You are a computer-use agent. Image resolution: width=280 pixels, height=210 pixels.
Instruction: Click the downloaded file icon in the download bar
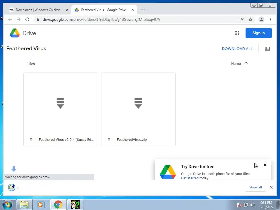pyautogui.click(x=11, y=187)
